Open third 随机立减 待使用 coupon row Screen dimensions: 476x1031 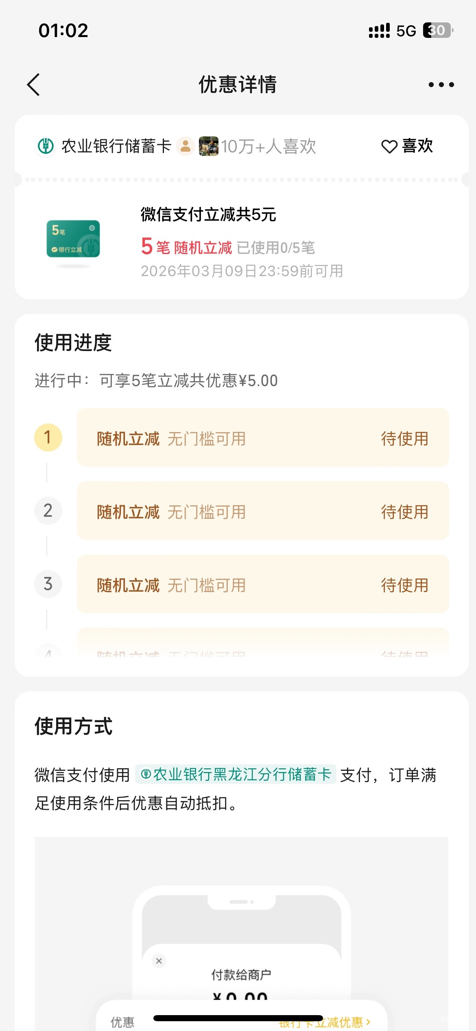pyautogui.click(x=263, y=584)
